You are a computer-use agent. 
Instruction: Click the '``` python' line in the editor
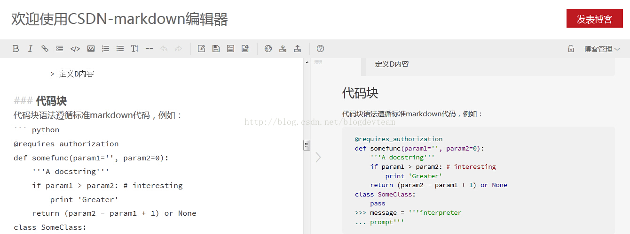37,130
